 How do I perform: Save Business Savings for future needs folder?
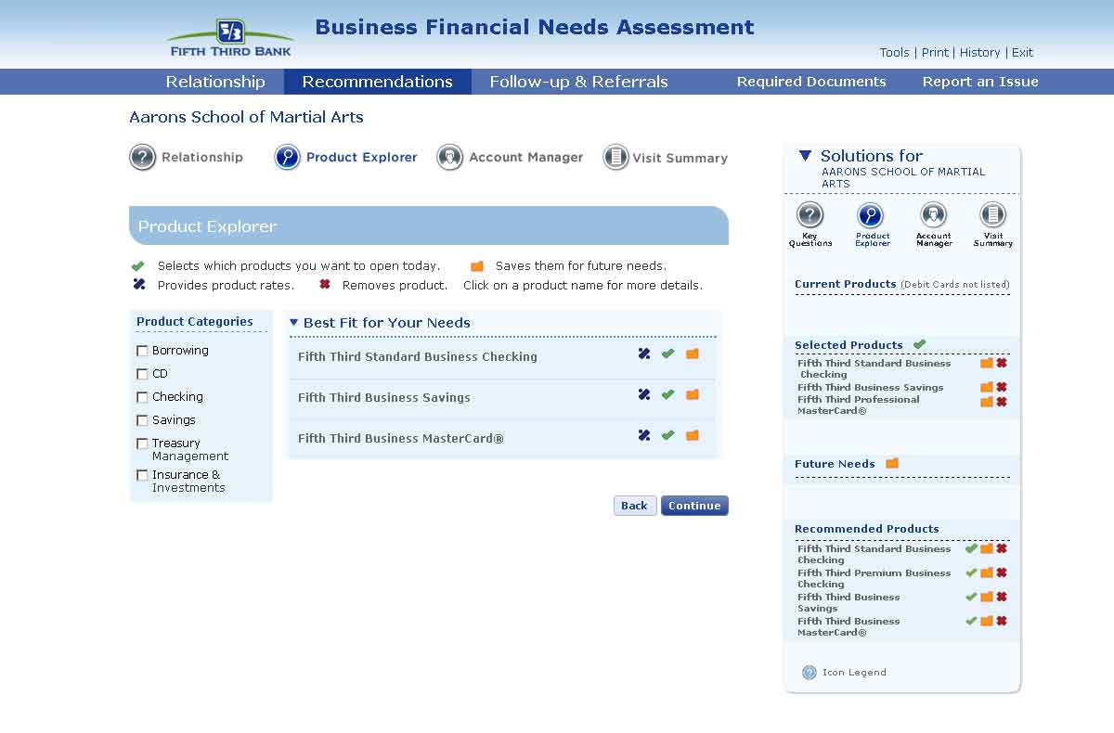pyautogui.click(x=692, y=394)
